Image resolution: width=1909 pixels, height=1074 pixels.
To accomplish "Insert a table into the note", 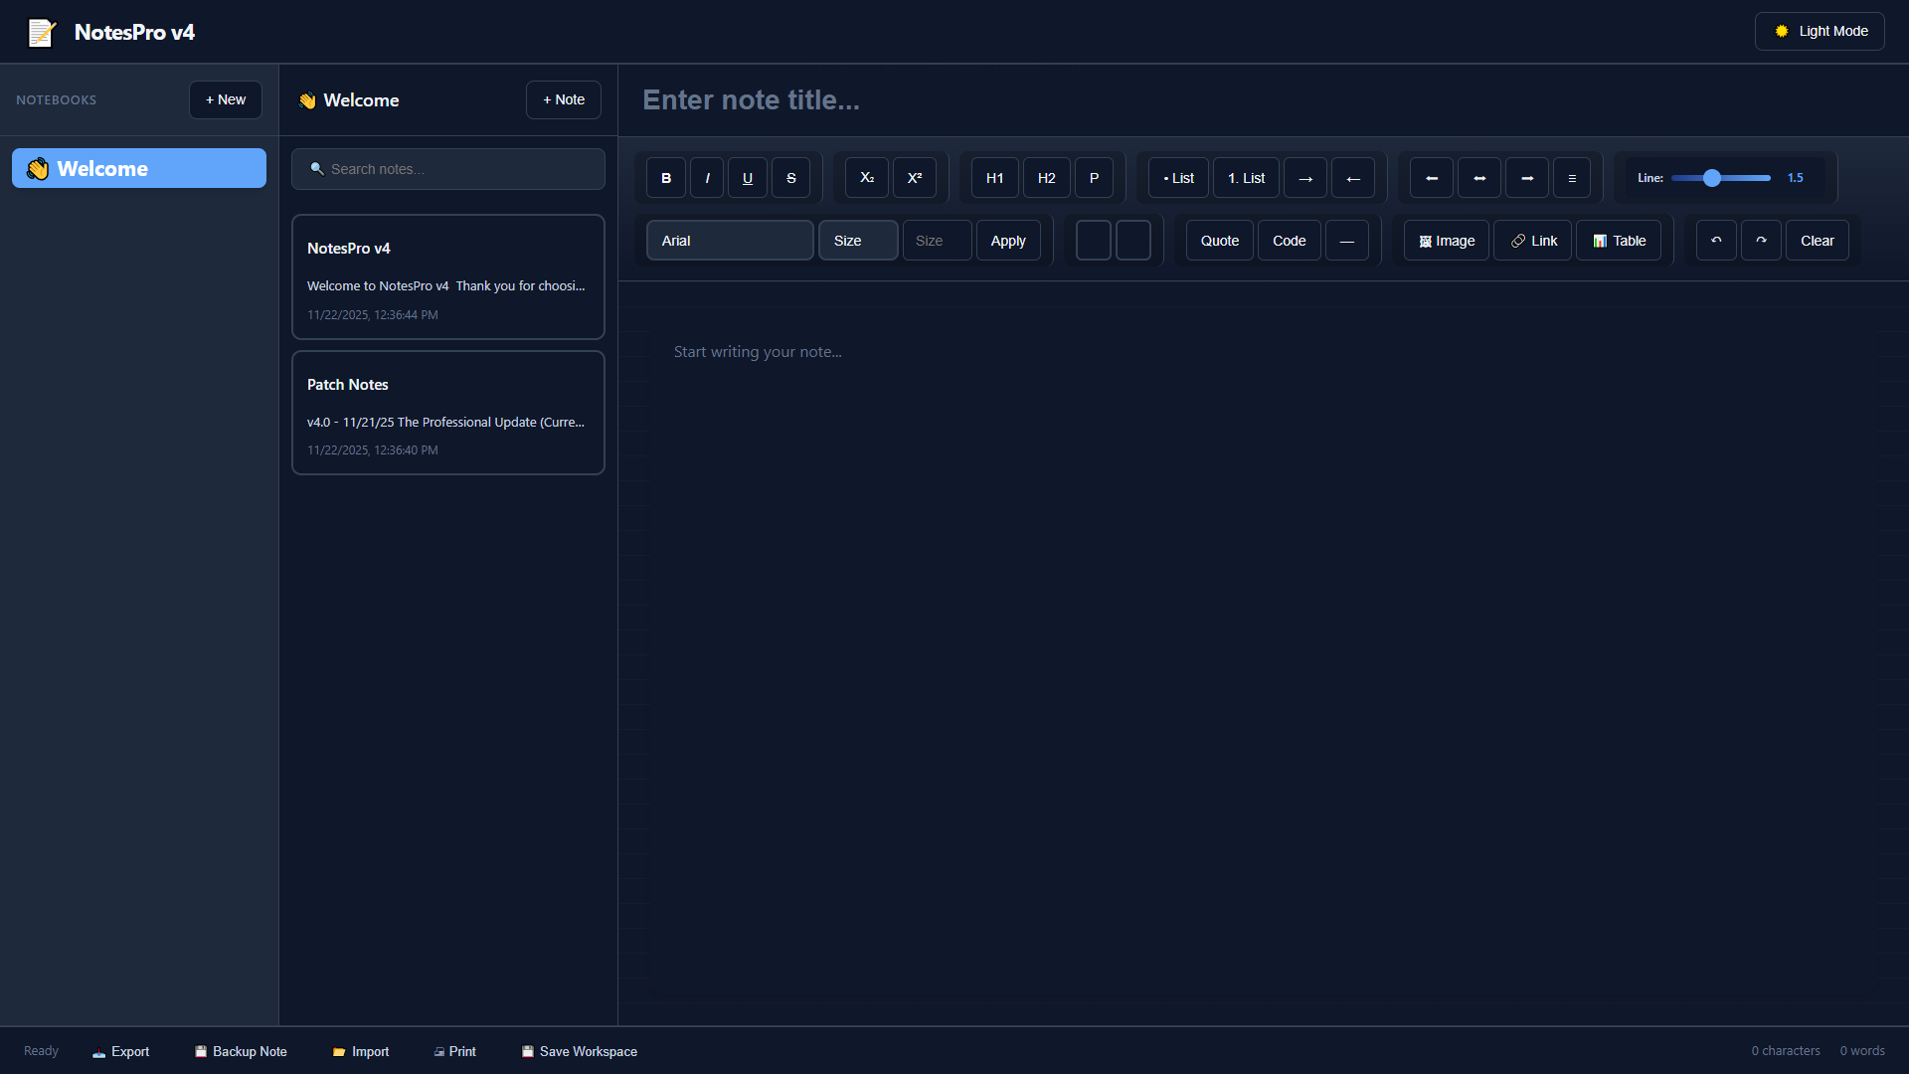I will click(1618, 240).
